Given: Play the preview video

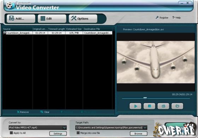Looking at the screenshot, I should [135, 106].
